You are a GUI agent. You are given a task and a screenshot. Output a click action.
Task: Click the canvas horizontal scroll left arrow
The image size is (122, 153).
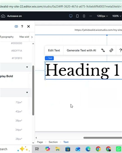pos(36,138)
